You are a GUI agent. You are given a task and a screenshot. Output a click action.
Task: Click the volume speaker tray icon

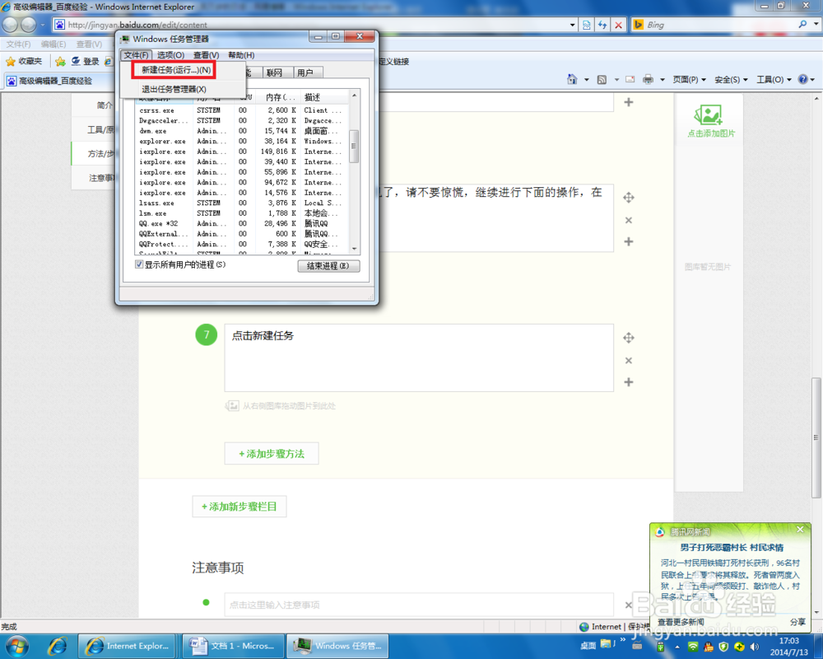pos(755,647)
